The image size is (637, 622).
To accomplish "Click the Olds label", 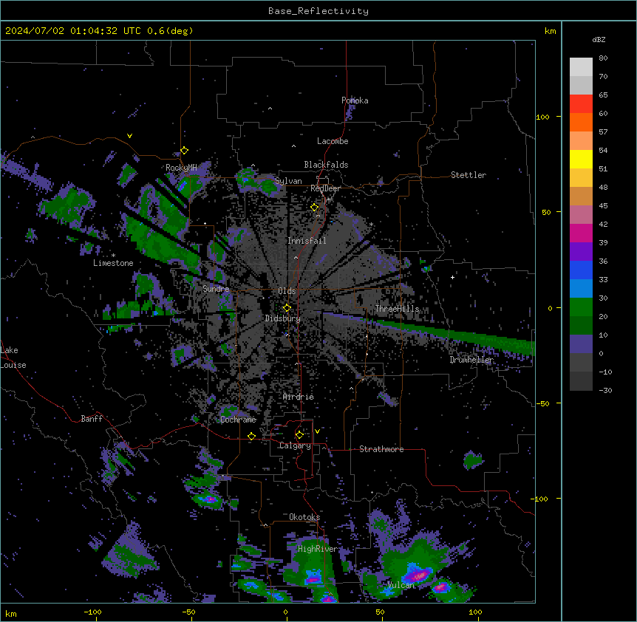I will coord(287,291).
